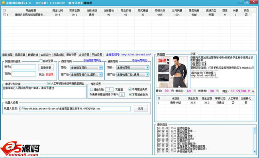This screenshot has width=259, height=158.
Task: Toggle the 人工审核的计划申请最高佣金 checkbox
Action: pos(49,84)
